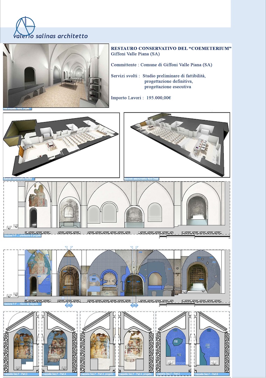Open the 'Cappella Sez.F - Part.6' drawing
This screenshot has width=266, height=378.
(x=211, y=343)
